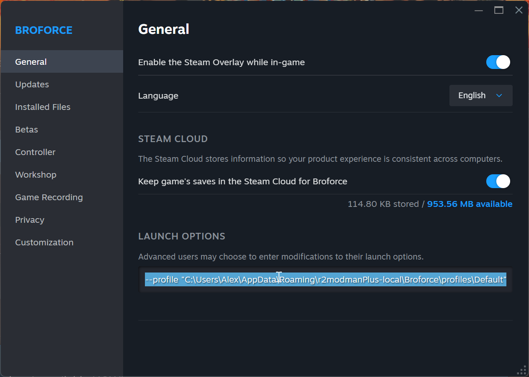The height and width of the screenshot is (377, 529).
Task: Maximize the properties window
Action: pos(499,10)
